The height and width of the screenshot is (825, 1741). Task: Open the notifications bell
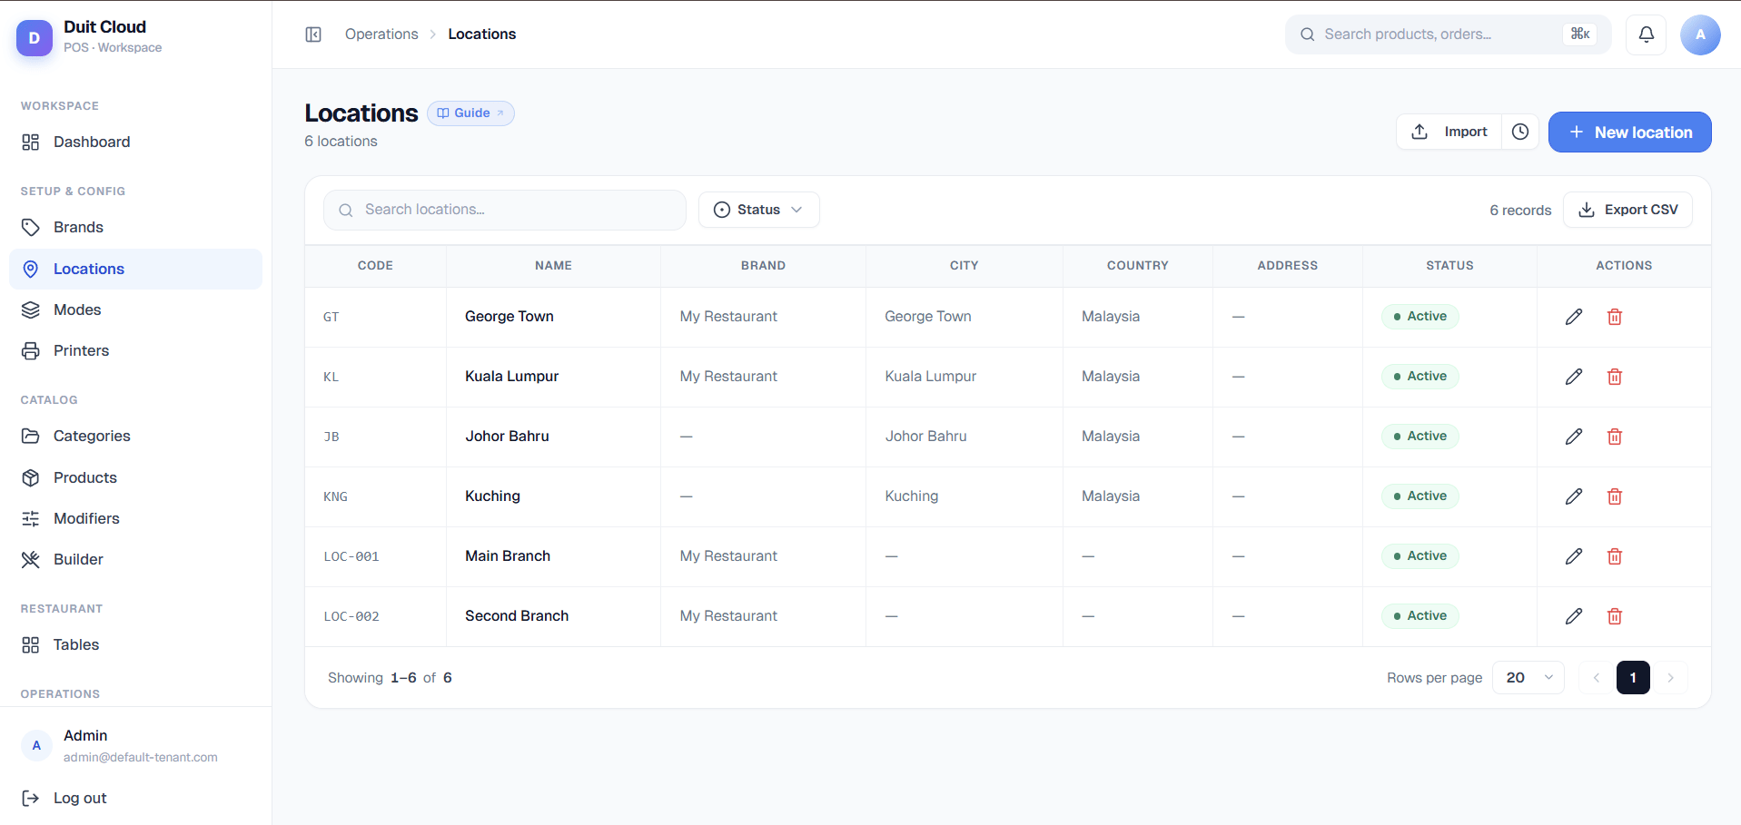1646,34
